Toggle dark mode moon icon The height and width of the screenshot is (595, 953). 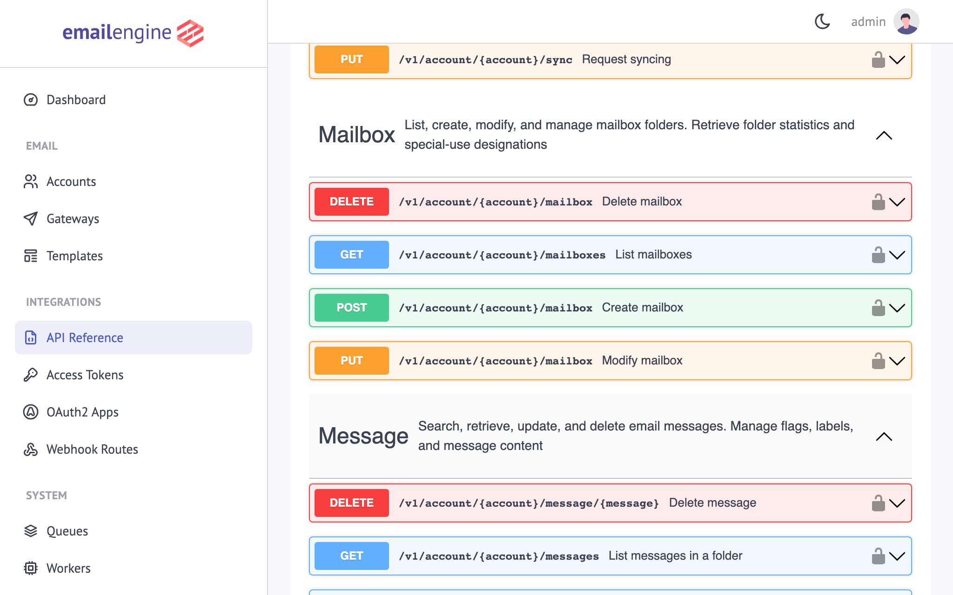point(822,21)
